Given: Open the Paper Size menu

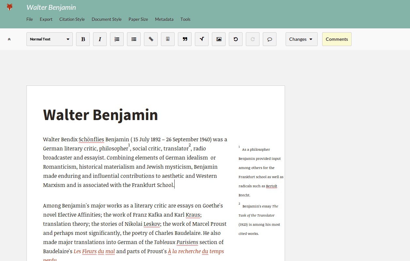Looking at the screenshot, I should (138, 19).
